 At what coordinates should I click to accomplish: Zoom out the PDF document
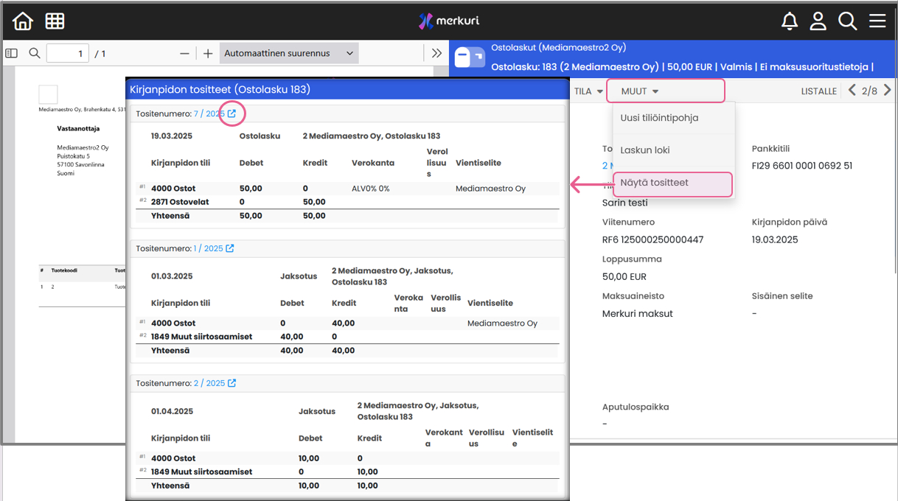184,53
